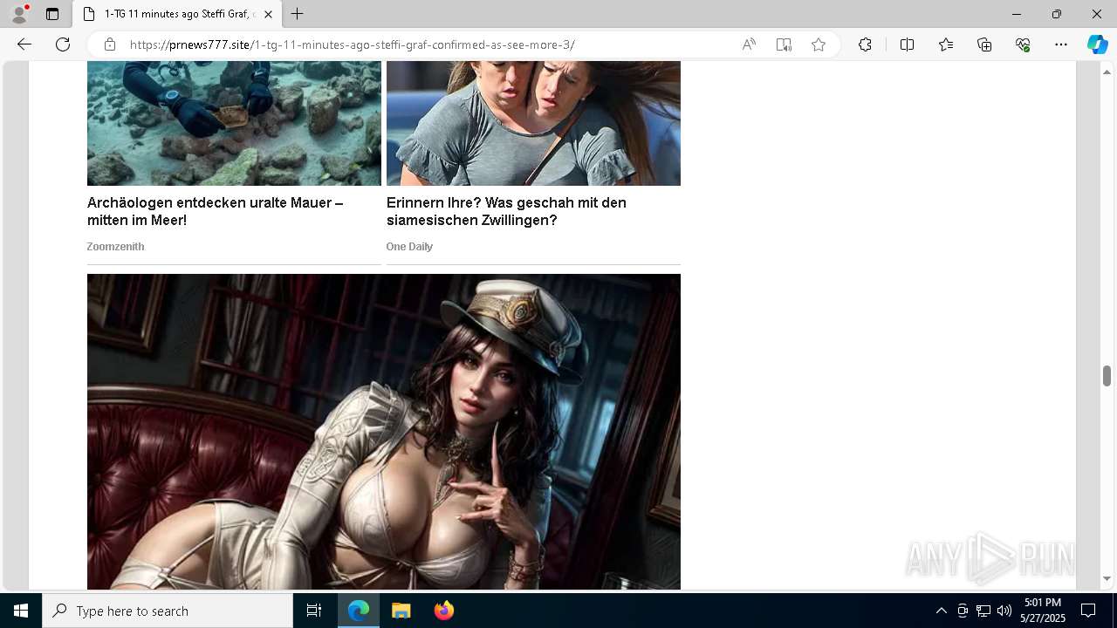Launch the Copilot sidebar
The height and width of the screenshot is (628, 1117).
[1097, 44]
